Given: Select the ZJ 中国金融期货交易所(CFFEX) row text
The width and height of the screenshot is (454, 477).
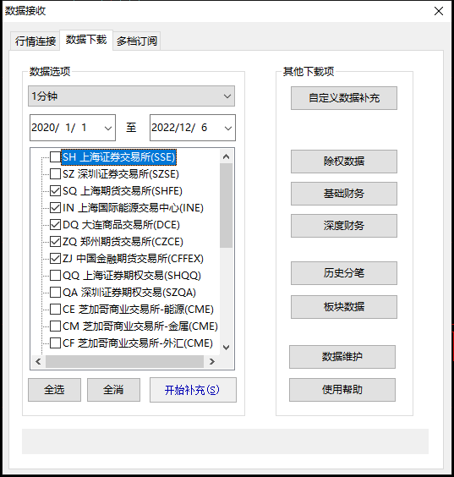Looking at the screenshot, I should 133,259.
